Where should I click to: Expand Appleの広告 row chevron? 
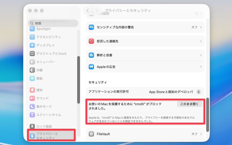(x=201, y=67)
